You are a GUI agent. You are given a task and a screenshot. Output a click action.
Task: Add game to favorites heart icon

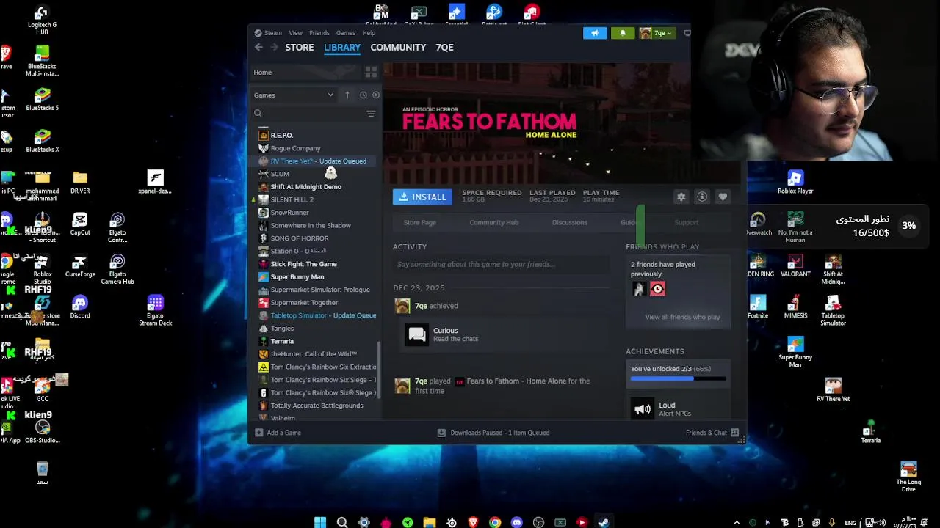(x=723, y=197)
